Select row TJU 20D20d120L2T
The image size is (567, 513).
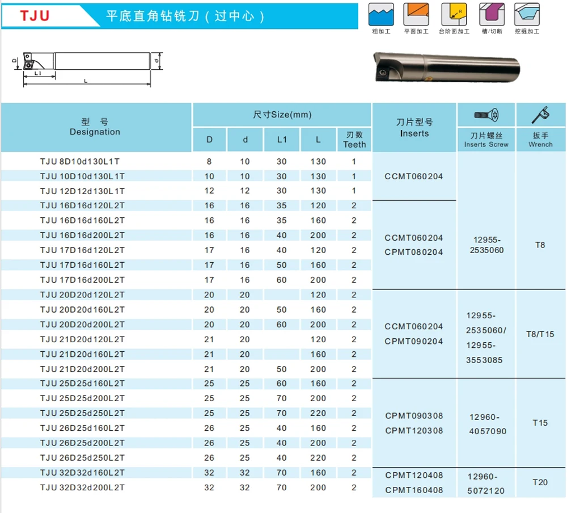click(x=186, y=295)
